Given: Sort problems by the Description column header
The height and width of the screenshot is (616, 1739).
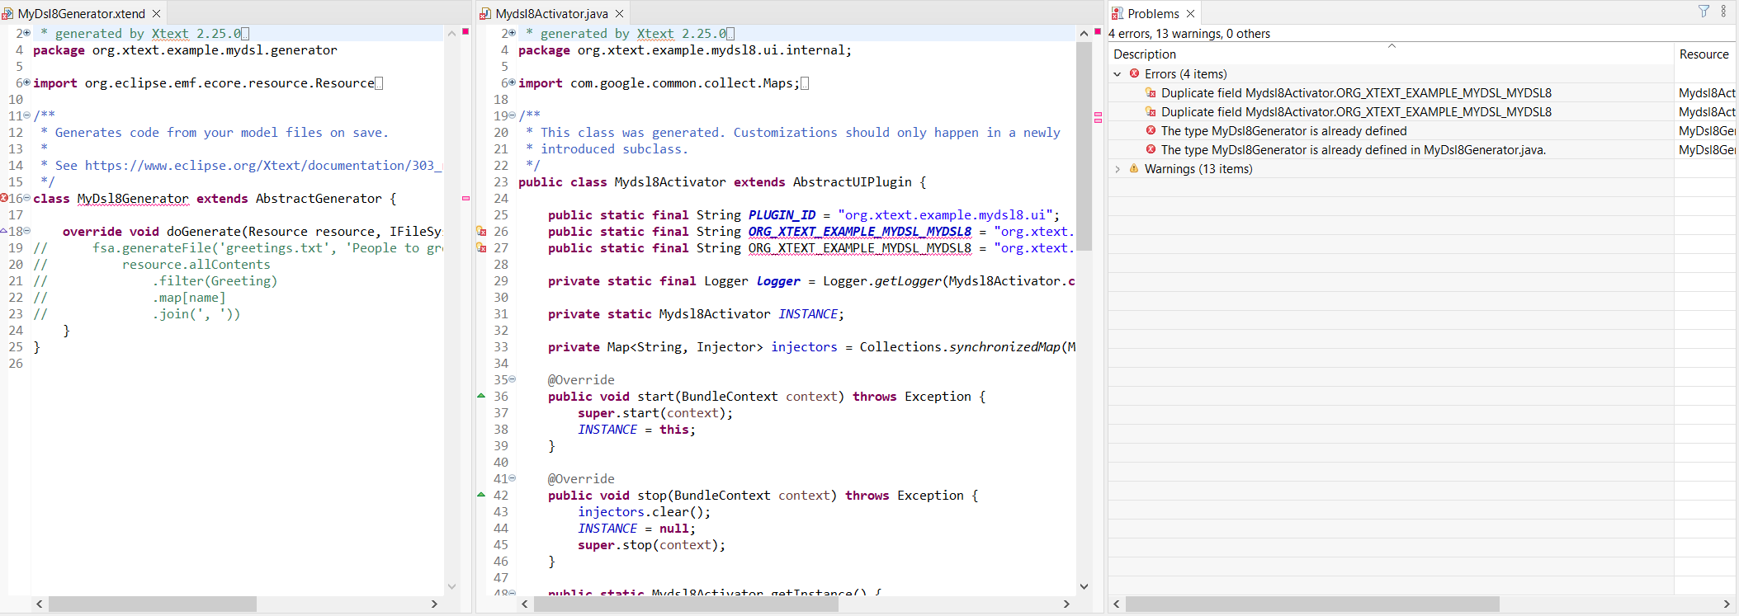Looking at the screenshot, I should pos(1145,54).
